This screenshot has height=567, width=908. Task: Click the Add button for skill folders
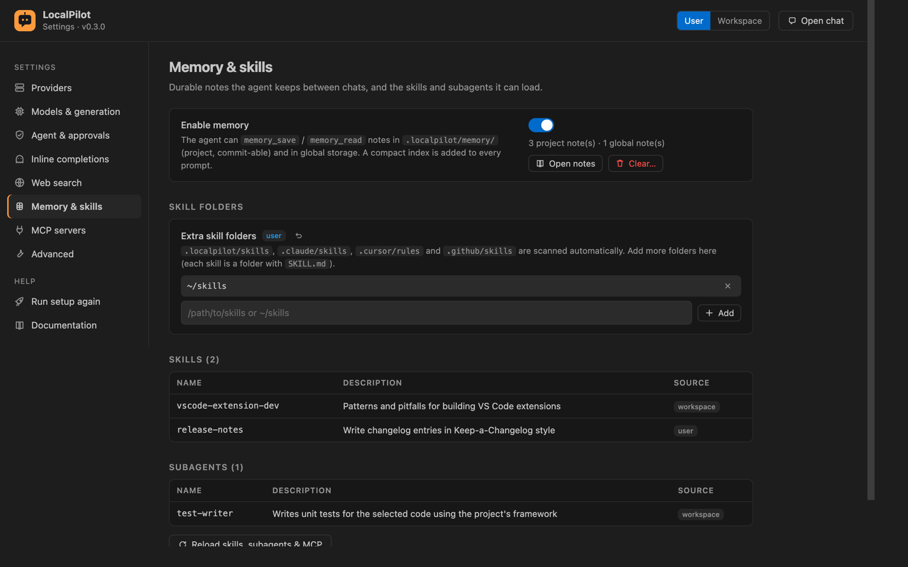719,313
